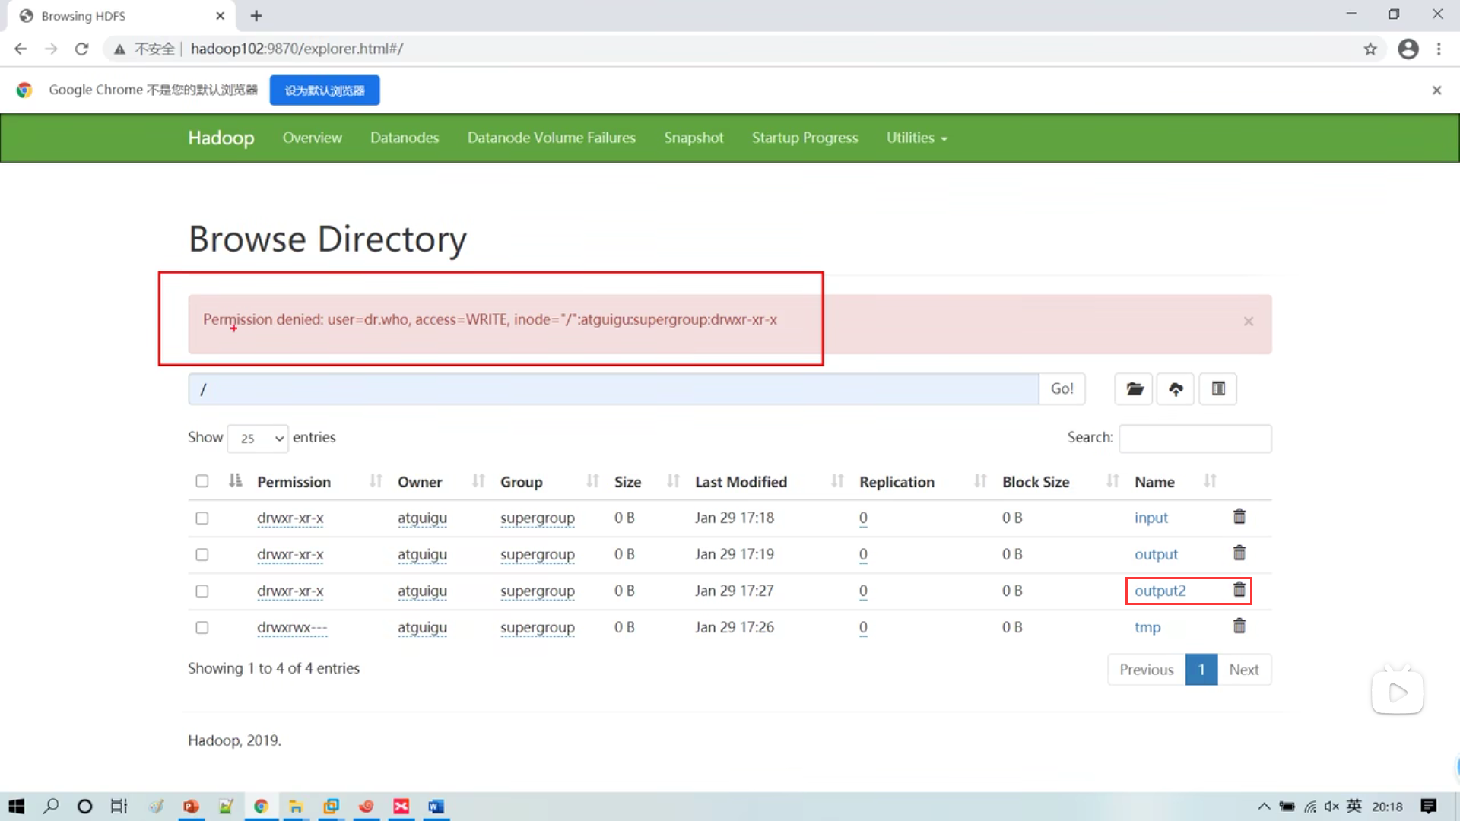Show hidden system tray icons
This screenshot has height=821, width=1460.
(x=1263, y=807)
